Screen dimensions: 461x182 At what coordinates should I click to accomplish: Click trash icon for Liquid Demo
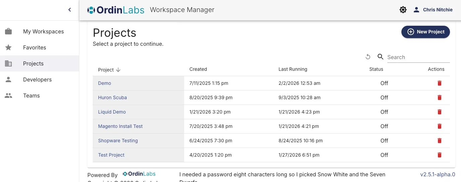(440, 112)
